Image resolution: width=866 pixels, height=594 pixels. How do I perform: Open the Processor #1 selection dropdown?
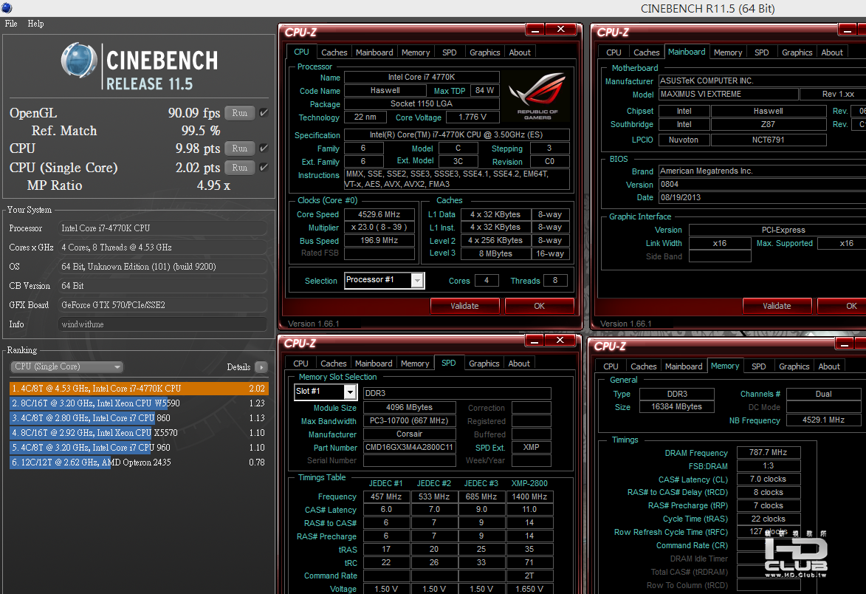click(418, 280)
